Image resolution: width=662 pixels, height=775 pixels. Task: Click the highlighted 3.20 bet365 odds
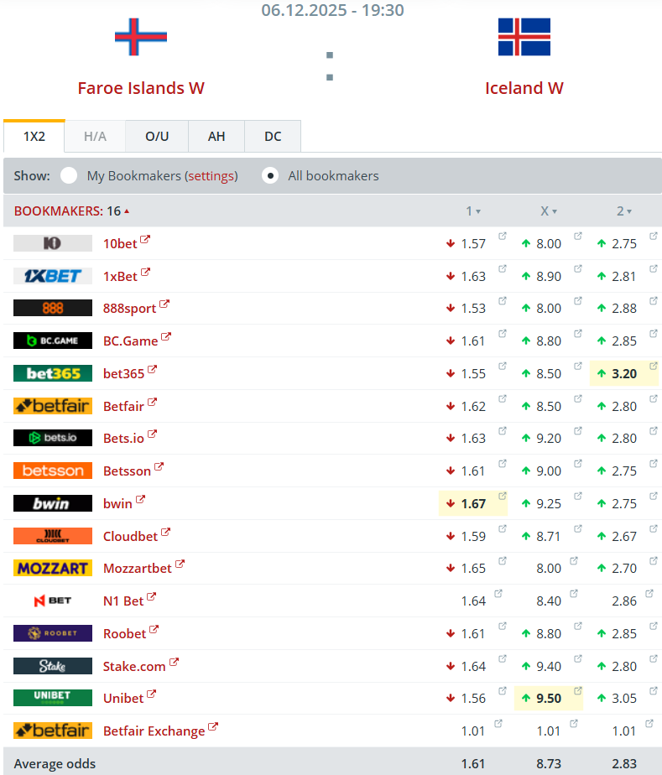click(624, 373)
